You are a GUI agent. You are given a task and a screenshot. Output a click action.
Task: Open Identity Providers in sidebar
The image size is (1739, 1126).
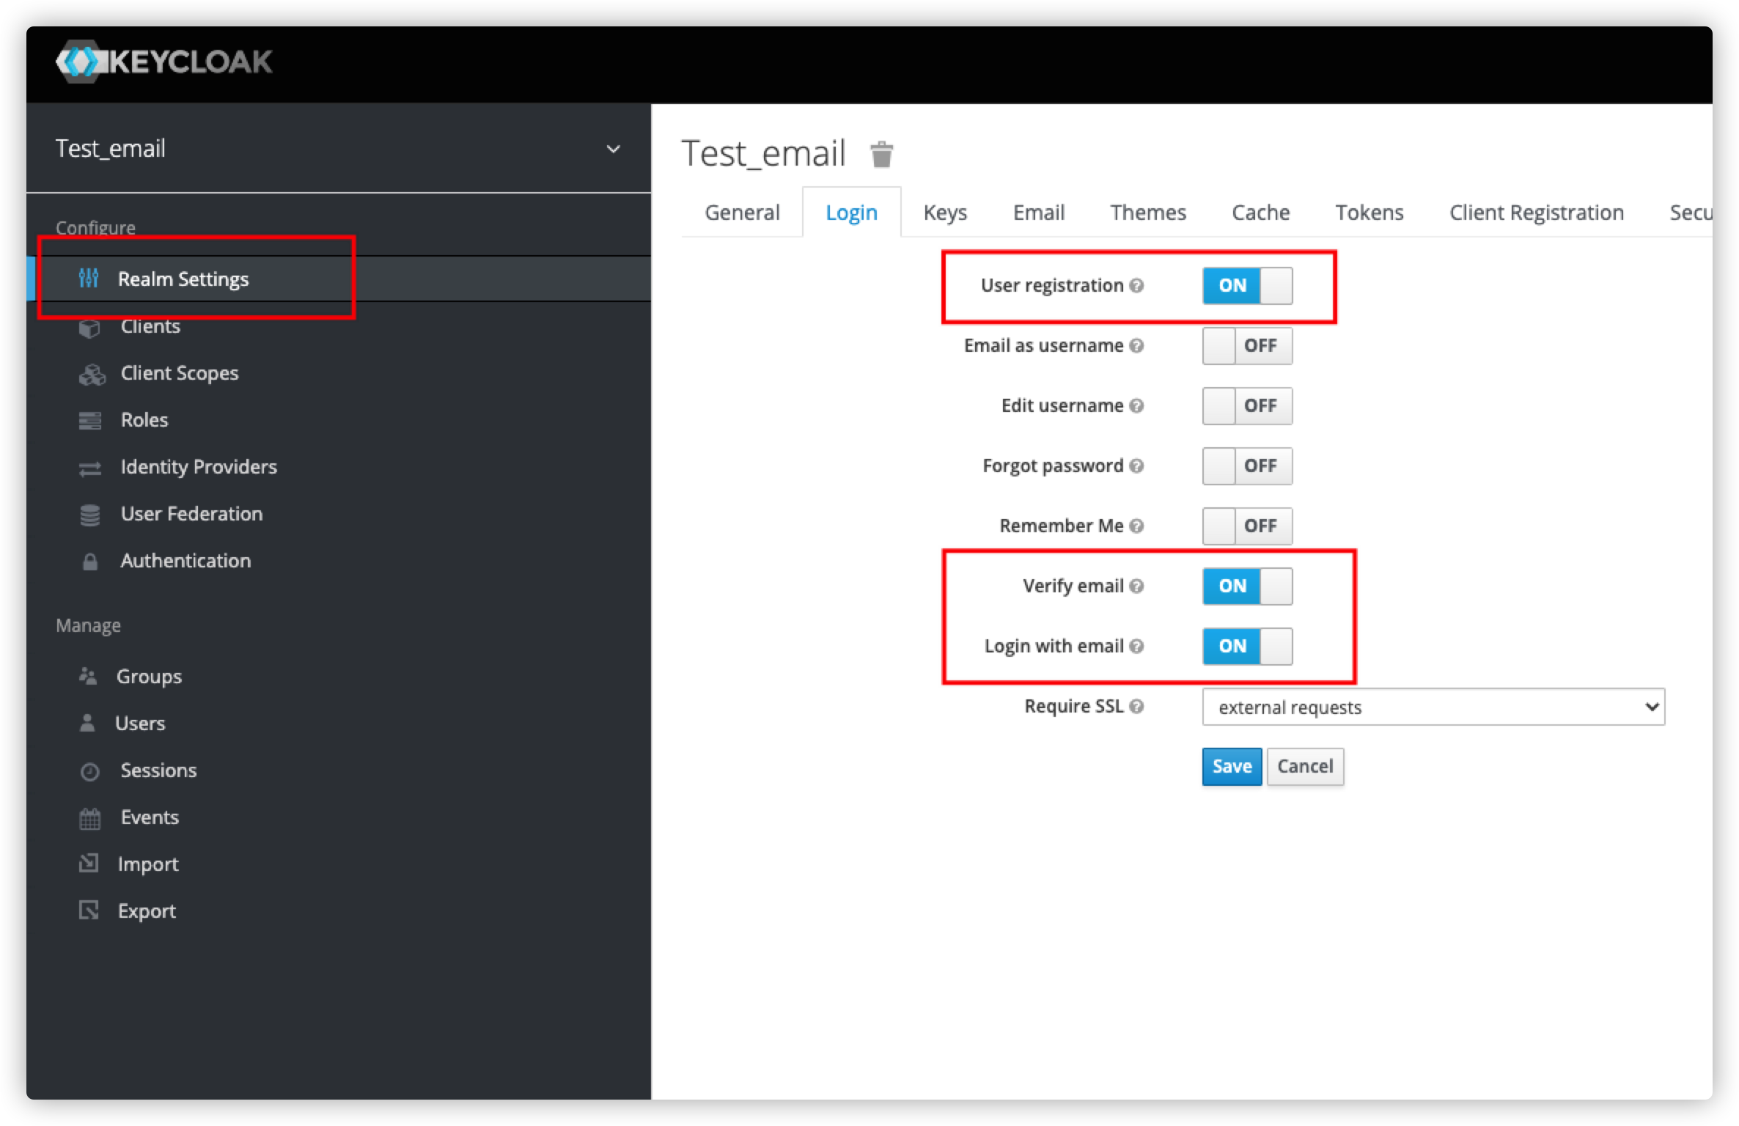(x=199, y=467)
